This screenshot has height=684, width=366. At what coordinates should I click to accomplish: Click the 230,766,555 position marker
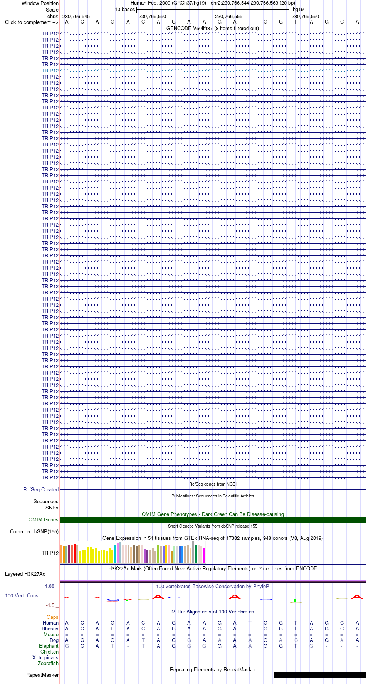tap(229, 17)
